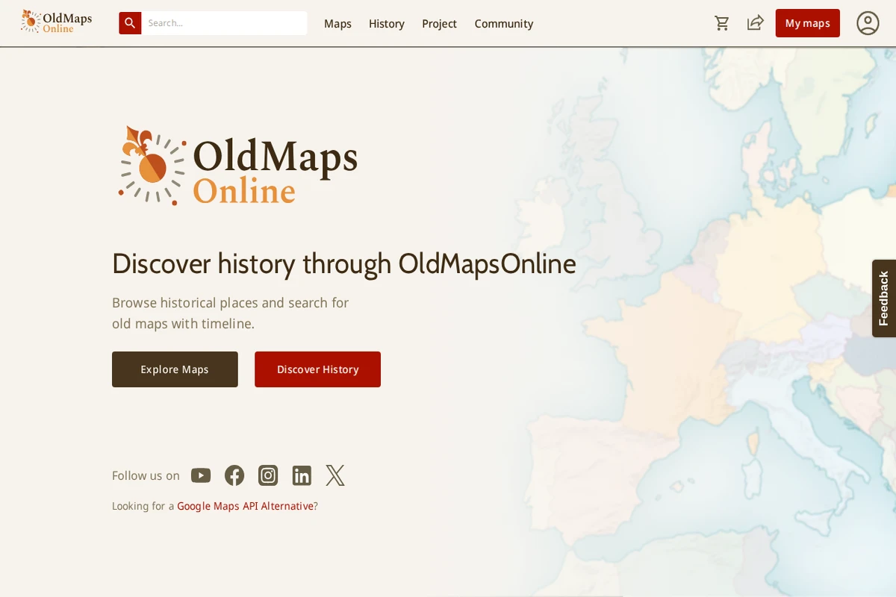Click inside the Search input field
Viewport: 896px width, 597px height.
224,22
